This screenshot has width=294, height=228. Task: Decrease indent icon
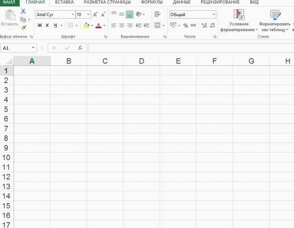coord(138,25)
